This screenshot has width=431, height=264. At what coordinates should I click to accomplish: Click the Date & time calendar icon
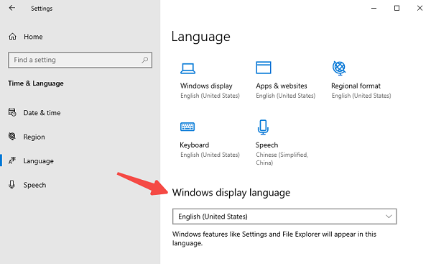tap(12, 112)
